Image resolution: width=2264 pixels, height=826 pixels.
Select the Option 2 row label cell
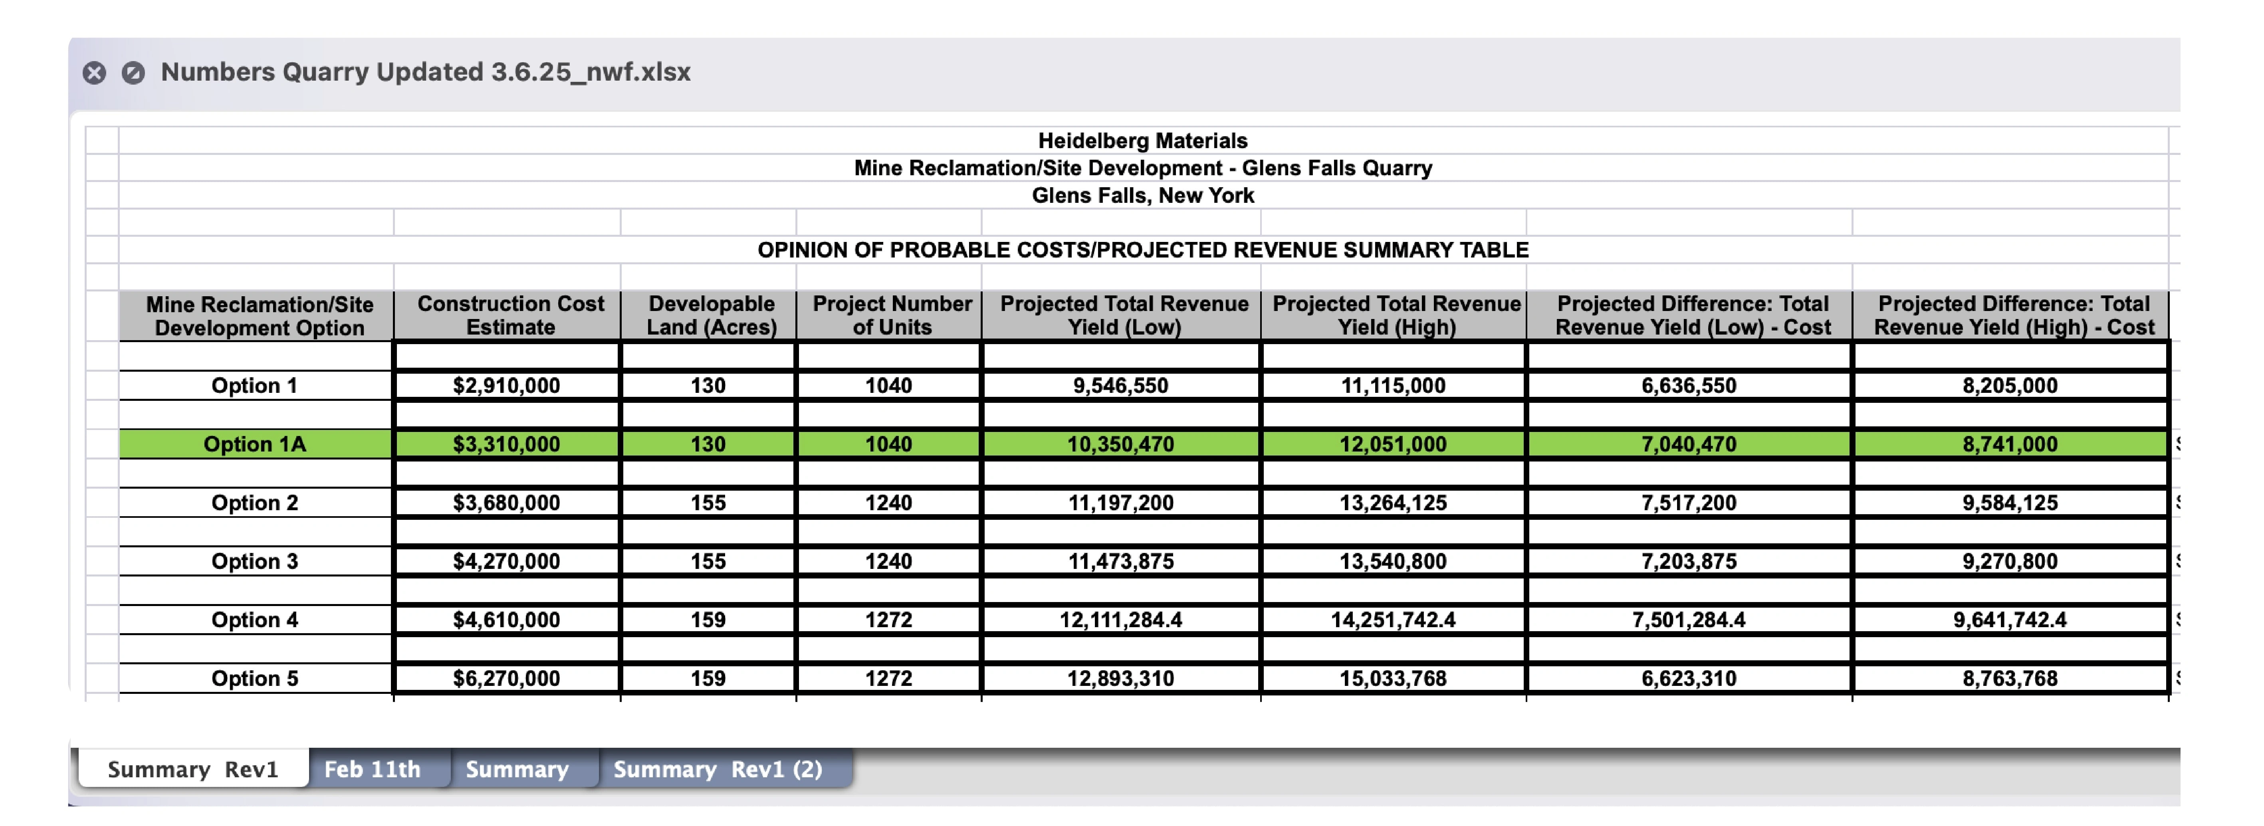pos(255,503)
